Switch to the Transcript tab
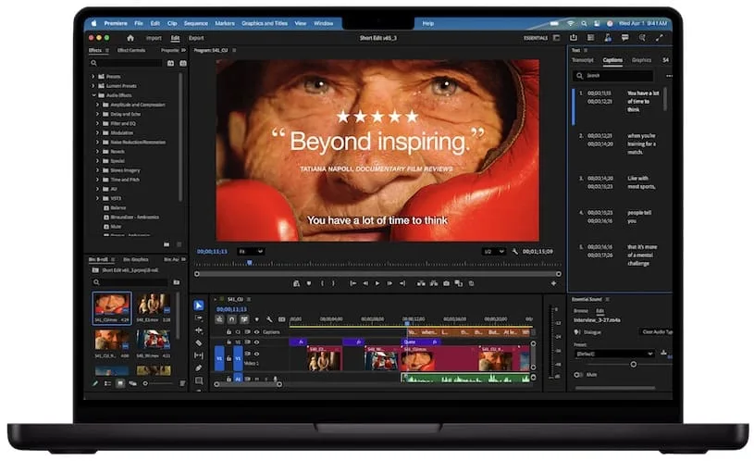This screenshot has height=461, width=754. pyautogui.click(x=582, y=60)
